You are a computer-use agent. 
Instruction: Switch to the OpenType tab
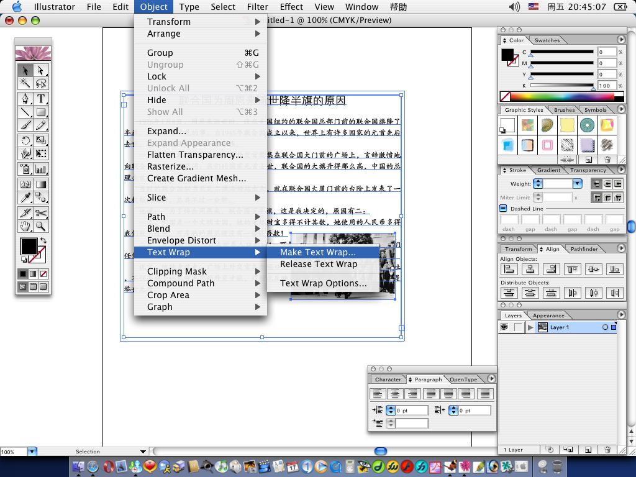point(463,379)
